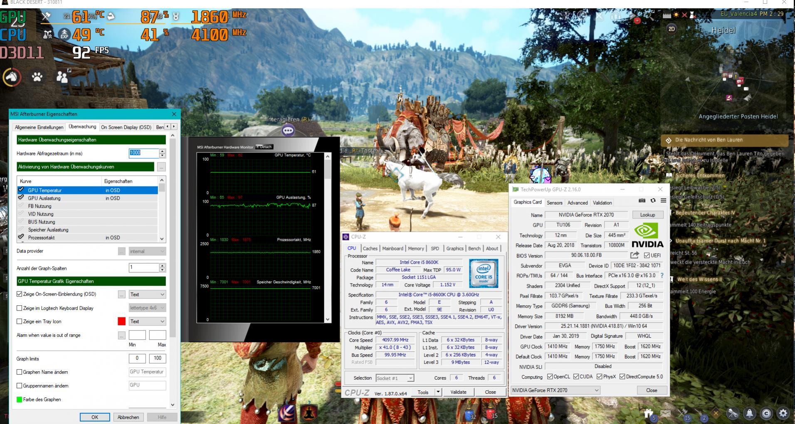
Task: Open the gift box rewards icon
Action: (649, 413)
